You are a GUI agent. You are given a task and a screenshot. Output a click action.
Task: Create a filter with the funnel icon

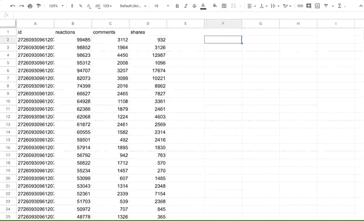point(326,6)
